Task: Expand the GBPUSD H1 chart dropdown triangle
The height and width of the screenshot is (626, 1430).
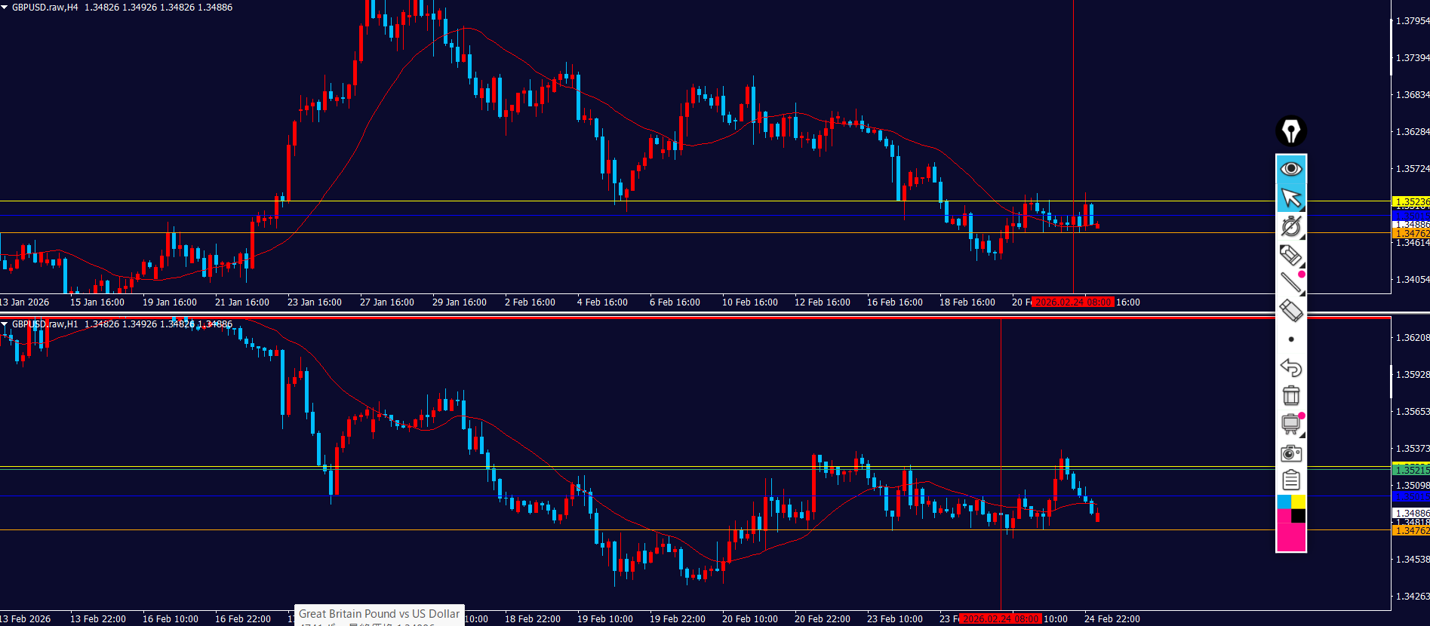Action: click(x=5, y=324)
